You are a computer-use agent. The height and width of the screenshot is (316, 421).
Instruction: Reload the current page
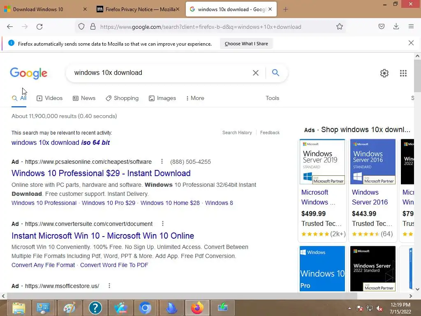pyautogui.click(x=39, y=27)
